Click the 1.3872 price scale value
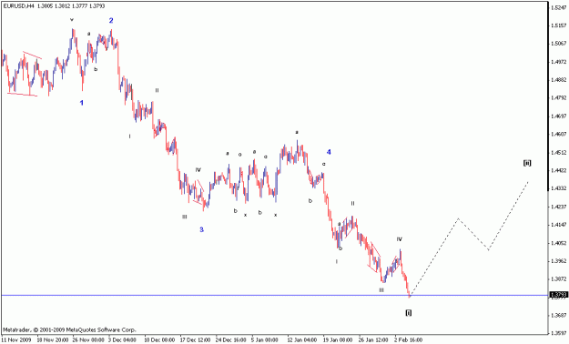569x344 pixels. coord(559,279)
